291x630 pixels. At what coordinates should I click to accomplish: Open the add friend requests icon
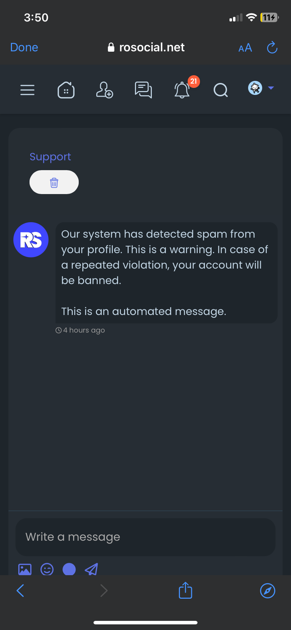pos(104,90)
